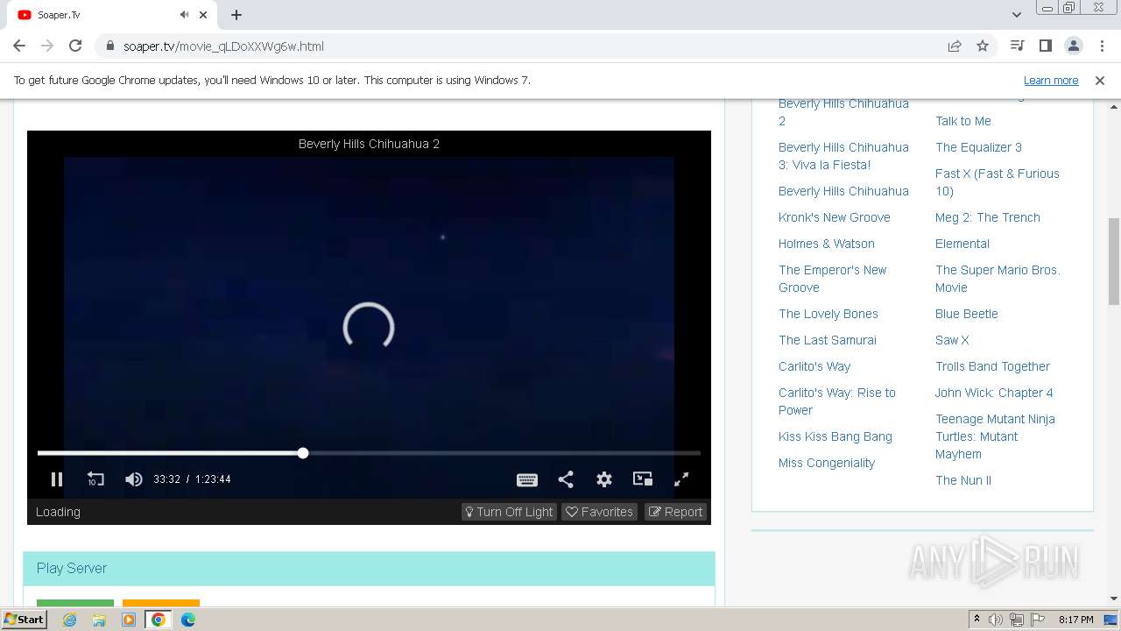Mute the video player volume
Image resolution: width=1121 pixels, height=631 pixels.
[x=134, y=479]
